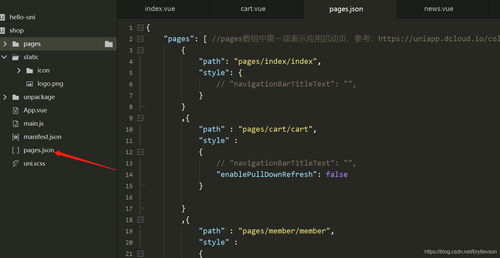
Task: Click line number 10 in the gutter
Action: click(x=129, y=129)
